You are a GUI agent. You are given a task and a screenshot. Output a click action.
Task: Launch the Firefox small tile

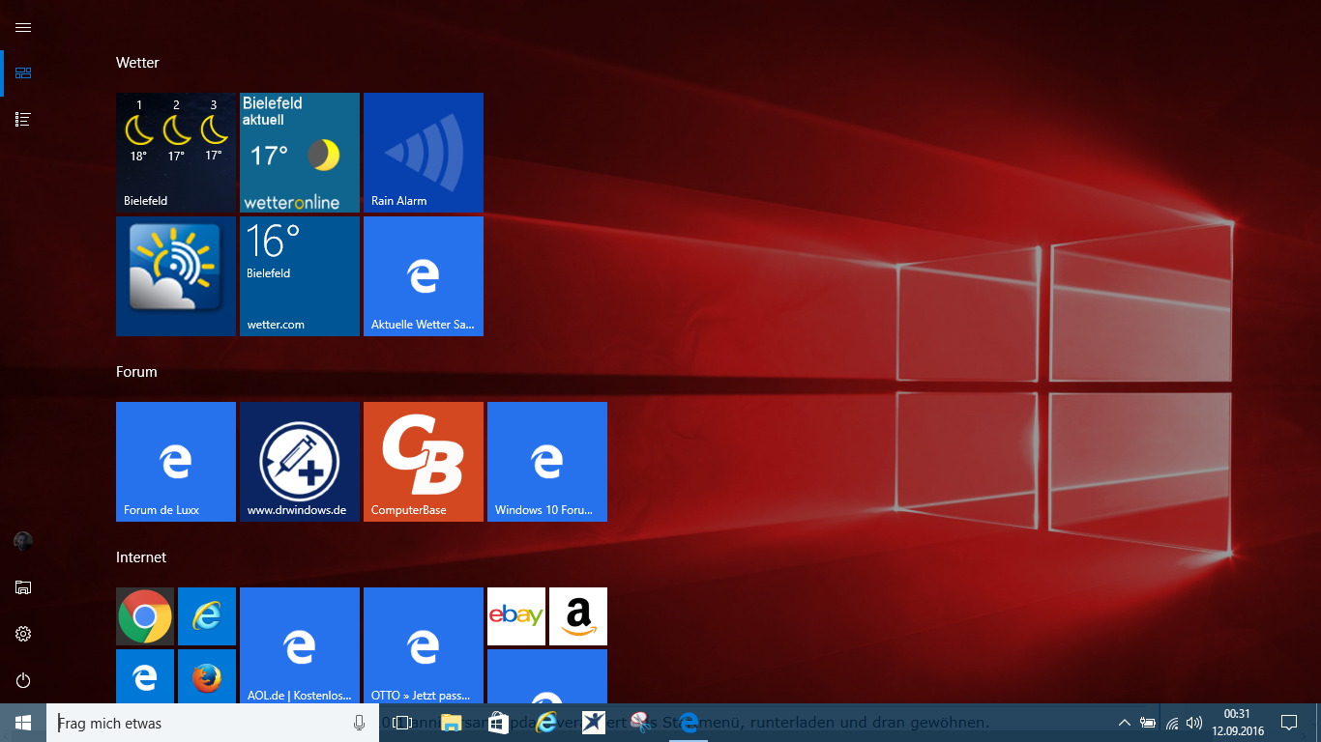click(207, 676)
